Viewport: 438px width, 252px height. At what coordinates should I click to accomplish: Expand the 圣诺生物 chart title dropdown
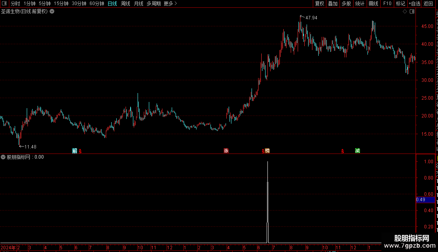[52, 12]
